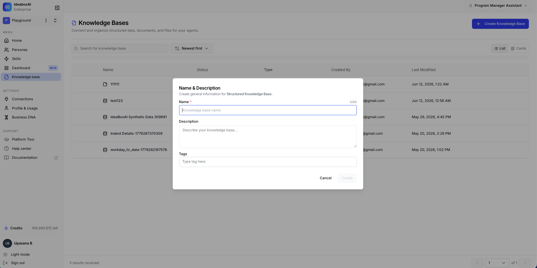Click the Documentation book icon
Image resolution: width=537 pixels, height=268 pixels.
point(6,158)
